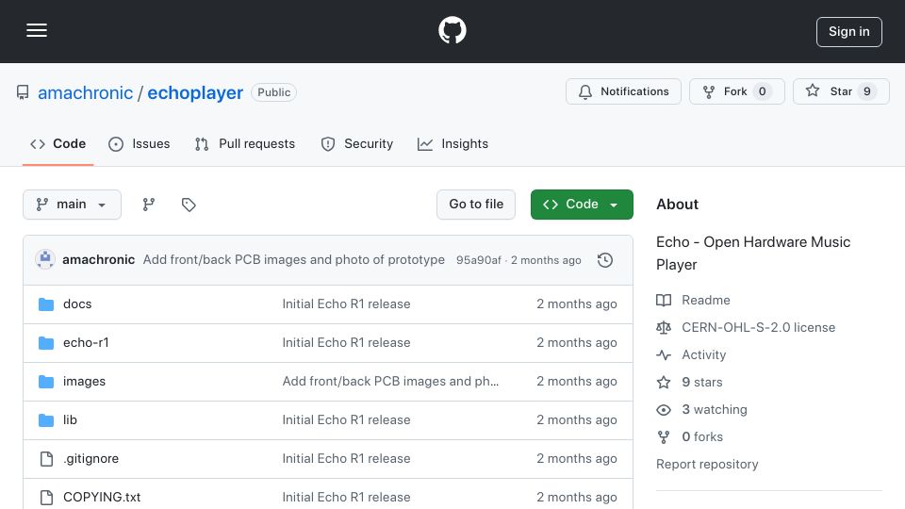The image size is (905, 509).
Task: Open the CERN-OHL-S-2.0 license link
Action: coord(758,328)
